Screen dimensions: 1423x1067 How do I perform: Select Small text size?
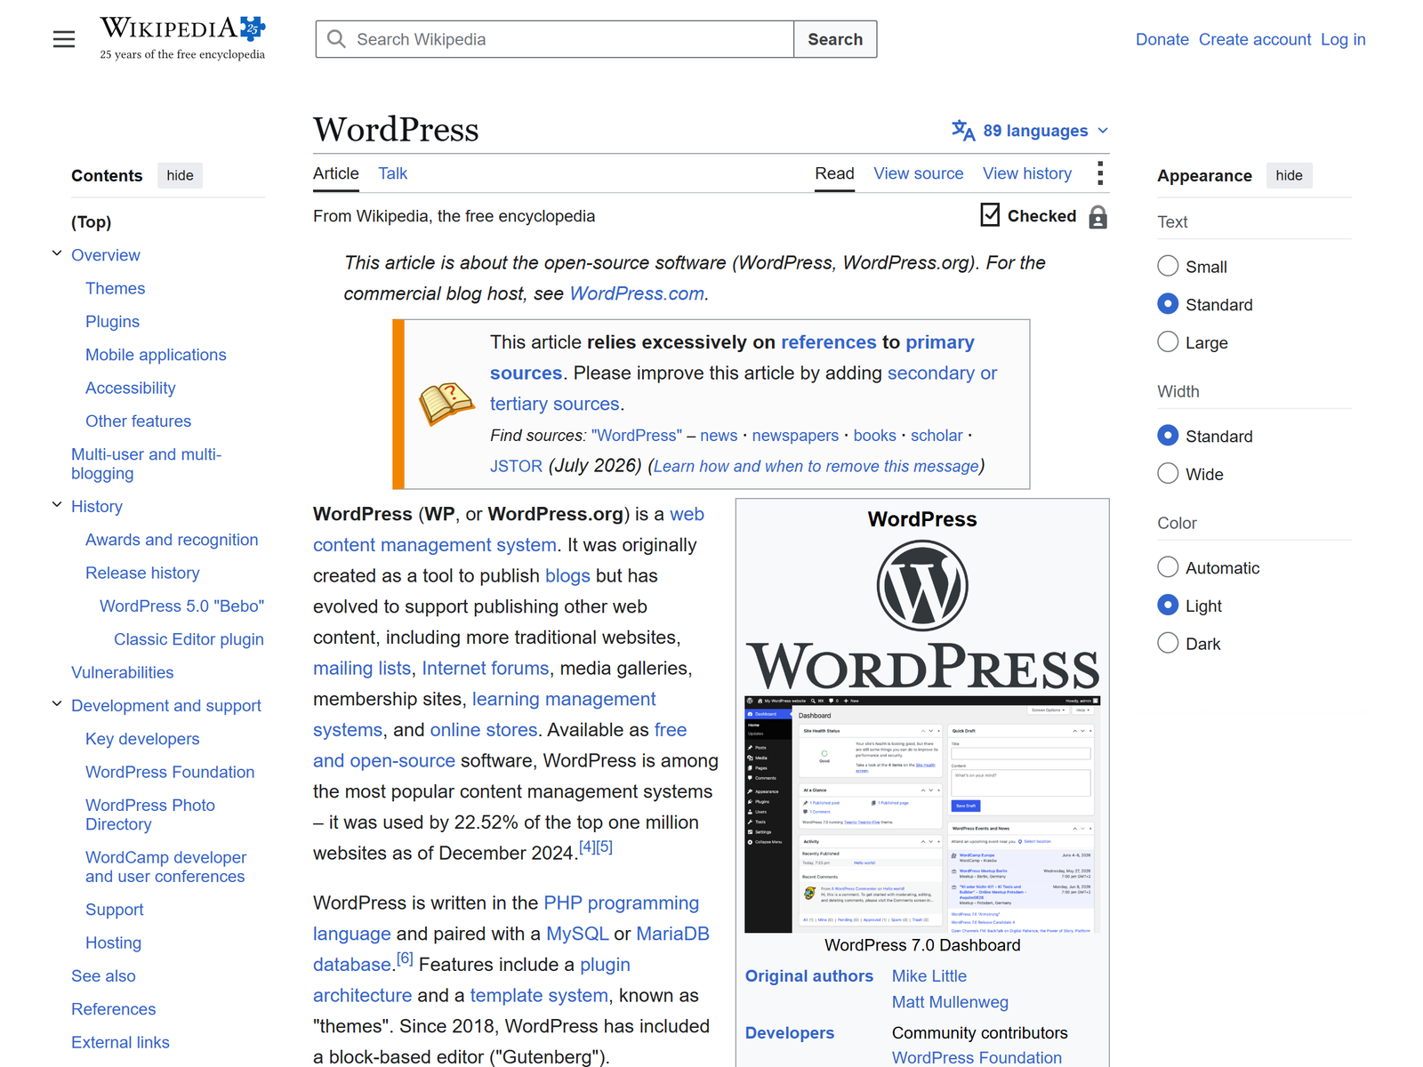tap(1168, 266)
